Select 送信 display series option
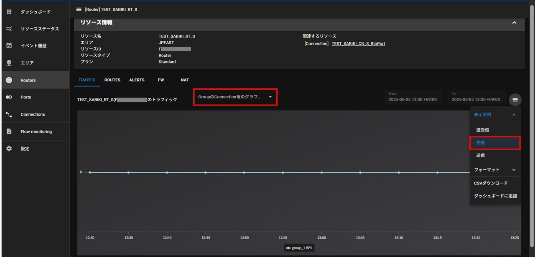535x257 pixels. click(480, 155)
